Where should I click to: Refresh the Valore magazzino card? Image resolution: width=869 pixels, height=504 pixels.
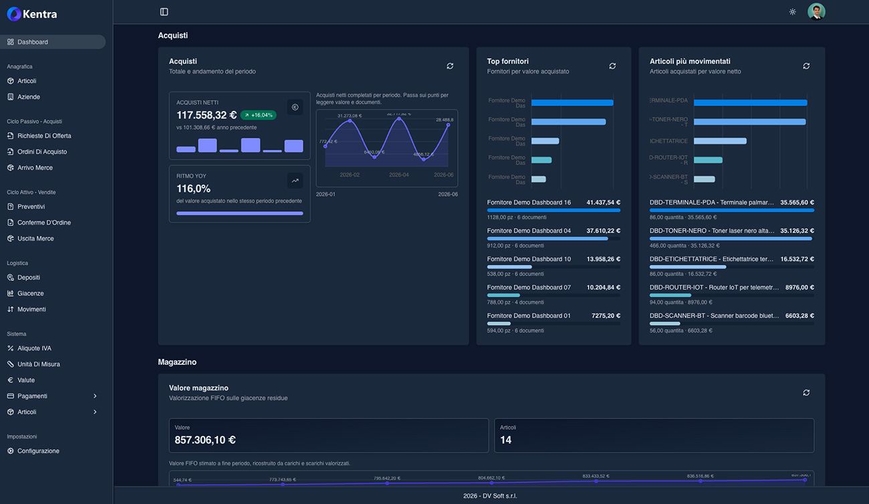point(806,393)
